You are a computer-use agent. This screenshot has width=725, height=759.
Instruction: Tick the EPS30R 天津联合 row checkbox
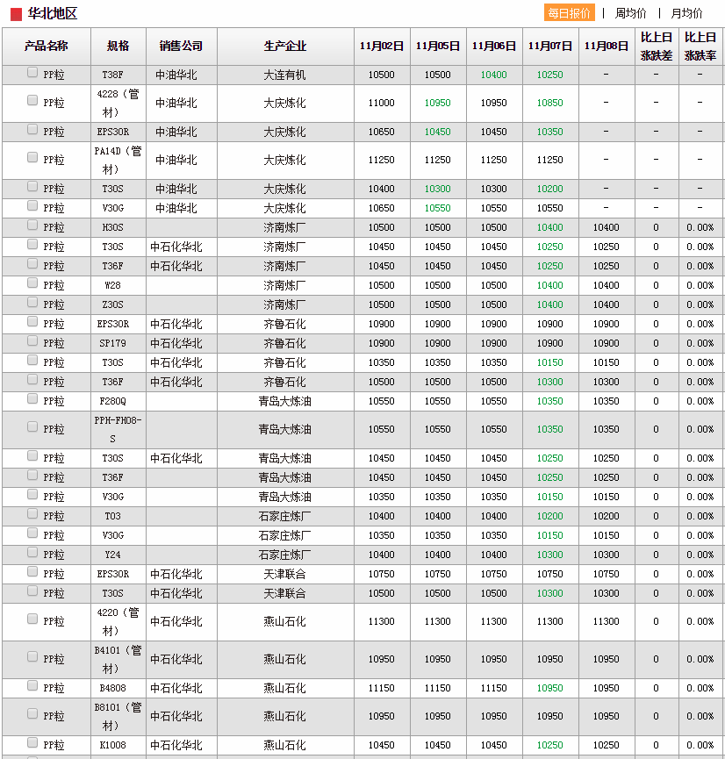coord(32,572)
